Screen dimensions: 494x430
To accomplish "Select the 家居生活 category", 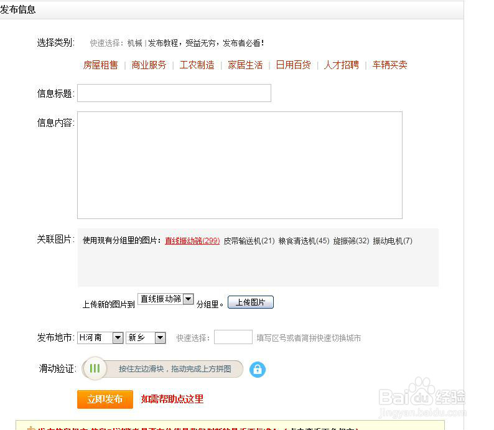I will (x=245, y=65).
